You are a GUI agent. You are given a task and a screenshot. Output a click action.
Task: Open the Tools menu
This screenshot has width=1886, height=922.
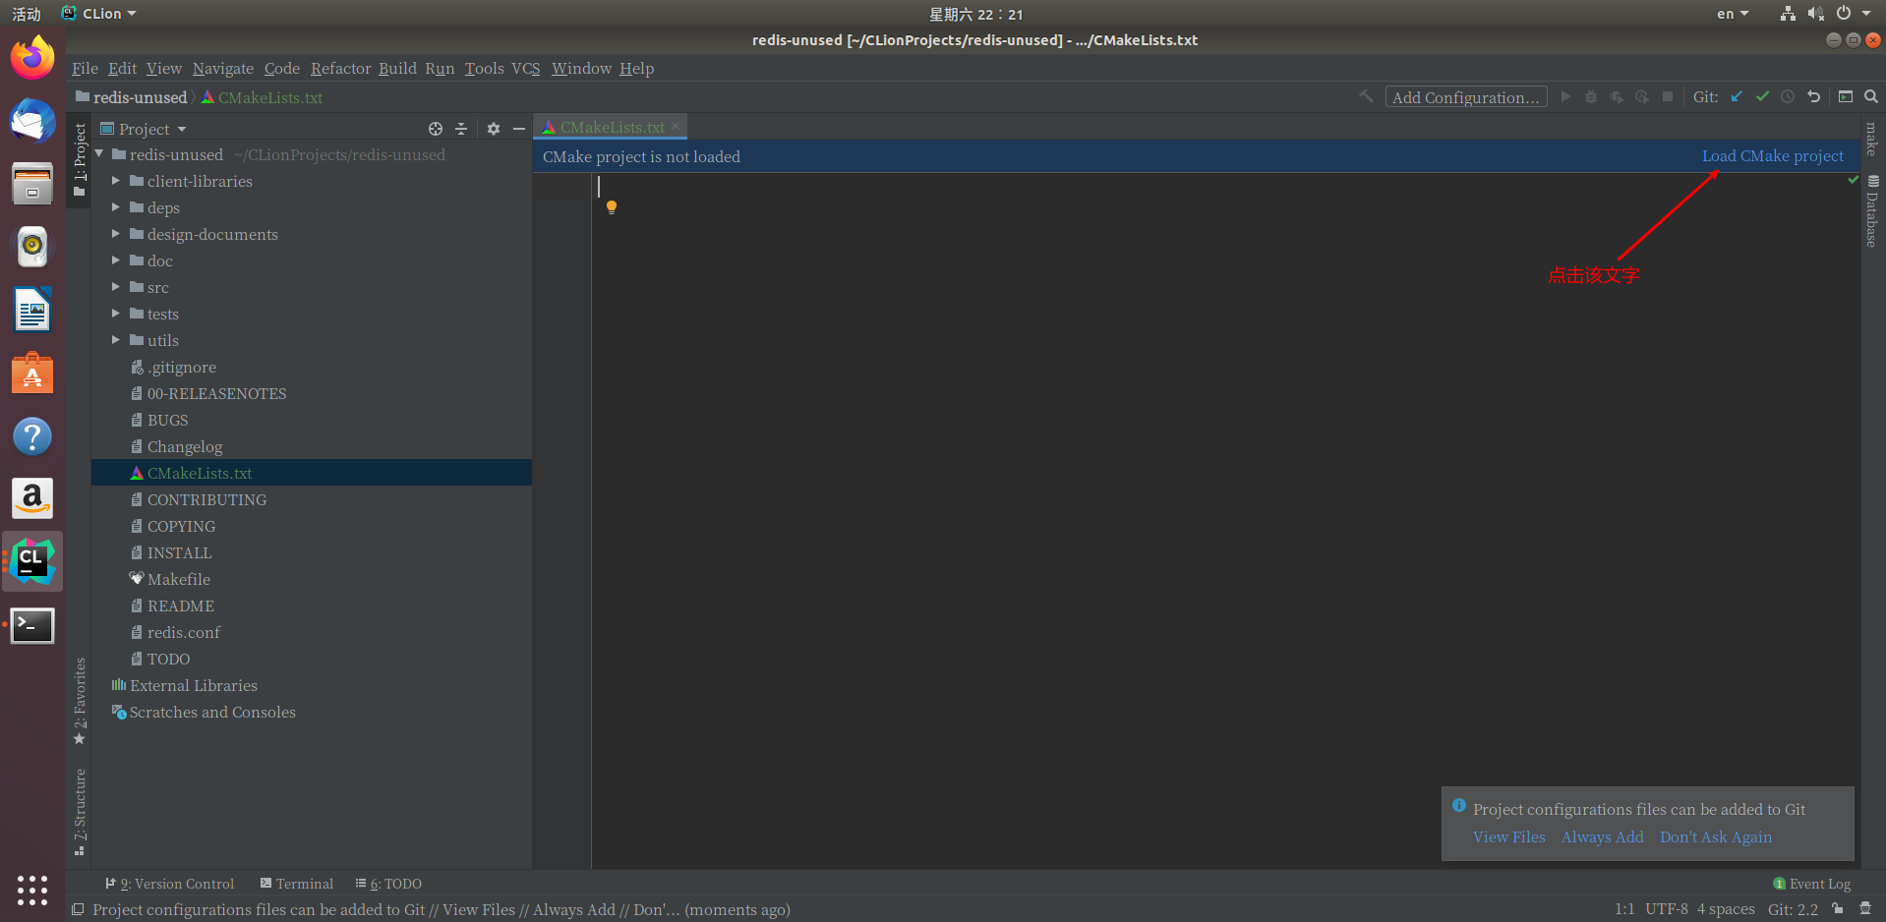tap(484, 68)
